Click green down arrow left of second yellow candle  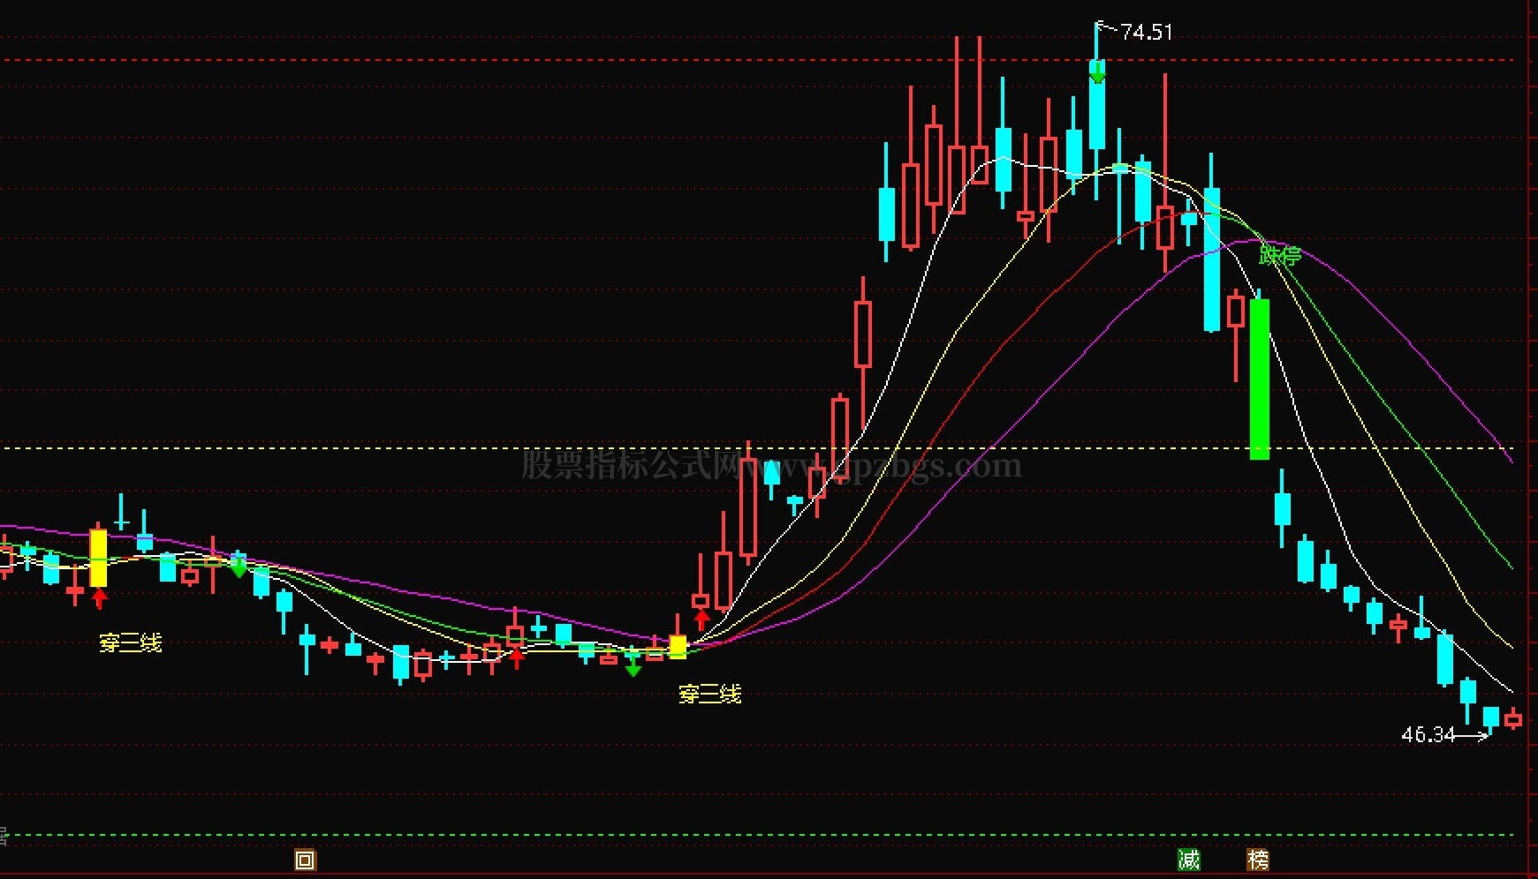(x=633, y=668)
